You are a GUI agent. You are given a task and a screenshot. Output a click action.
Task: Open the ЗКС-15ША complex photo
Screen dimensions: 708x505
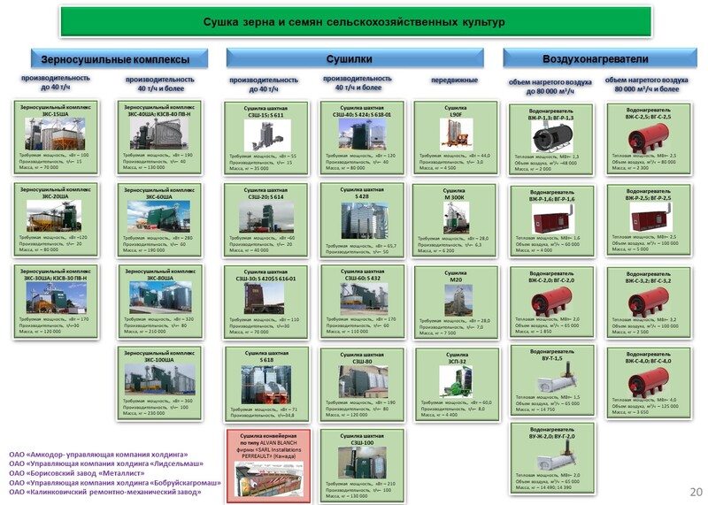(x=55, y=134)
